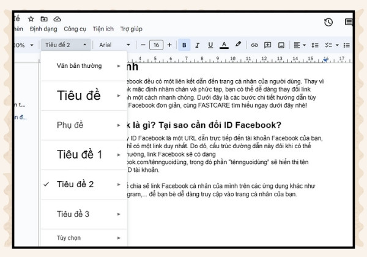Choose the Tiêu đề style option
The height and width of the screenshot is (257, 367).
pyautogui.click(x=84, y=95)
